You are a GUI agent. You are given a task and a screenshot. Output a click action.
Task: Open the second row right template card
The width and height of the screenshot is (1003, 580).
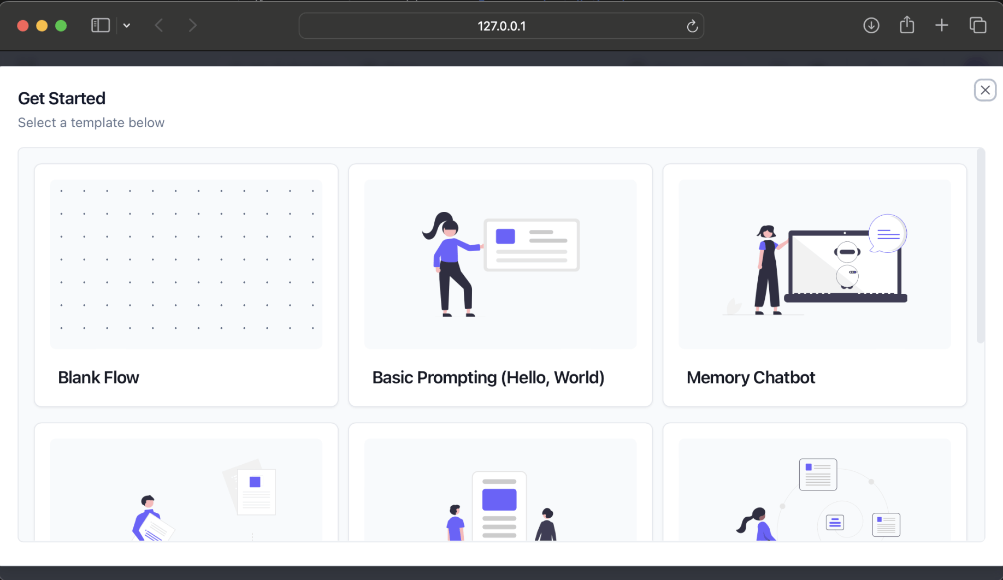pos(815,482)
